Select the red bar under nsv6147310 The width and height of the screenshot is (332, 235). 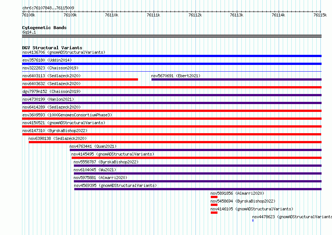[172, 134]
